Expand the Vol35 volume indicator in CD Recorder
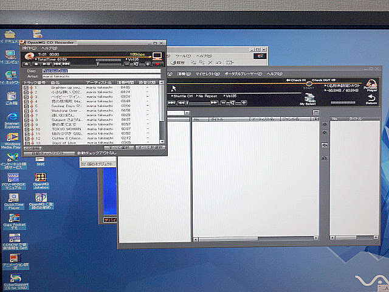 [133, 60]
